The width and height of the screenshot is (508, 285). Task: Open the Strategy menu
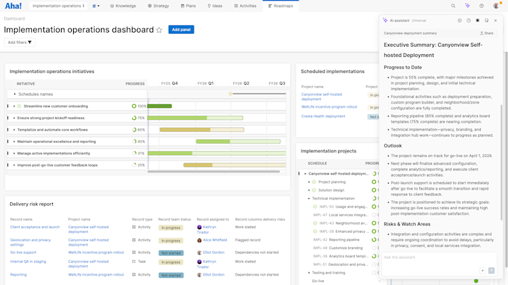[158, 6]
